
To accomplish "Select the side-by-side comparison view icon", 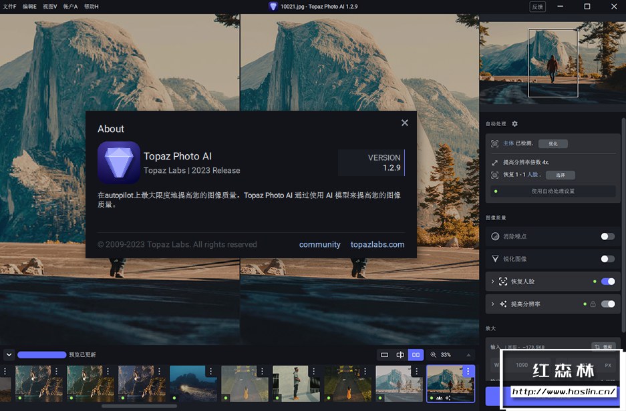I will coord(416,355).
